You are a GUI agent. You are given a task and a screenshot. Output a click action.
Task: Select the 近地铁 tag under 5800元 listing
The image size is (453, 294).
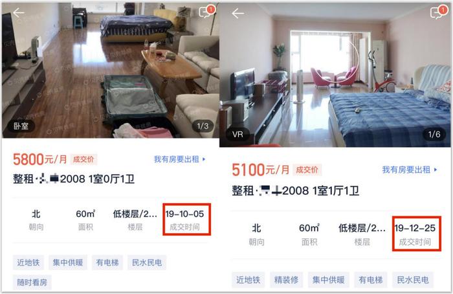[28, 262]
